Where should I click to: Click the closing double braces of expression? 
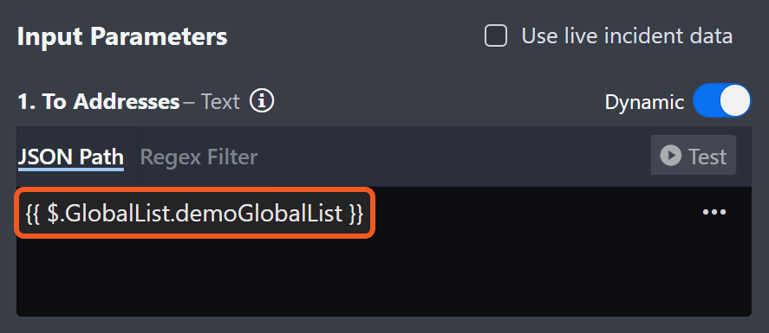click(356, 215)
